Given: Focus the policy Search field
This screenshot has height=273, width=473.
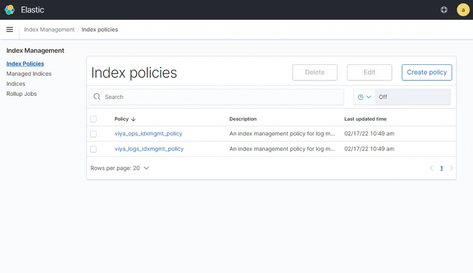Looking at the screenshot, I should click(223, 97).
